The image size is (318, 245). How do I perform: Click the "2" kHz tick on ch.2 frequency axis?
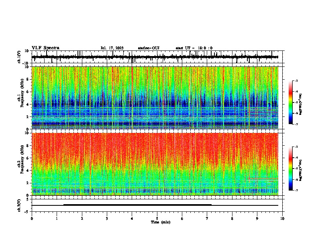click(28, 183)
